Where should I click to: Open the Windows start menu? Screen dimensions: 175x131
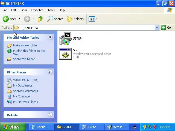point(13,127)
